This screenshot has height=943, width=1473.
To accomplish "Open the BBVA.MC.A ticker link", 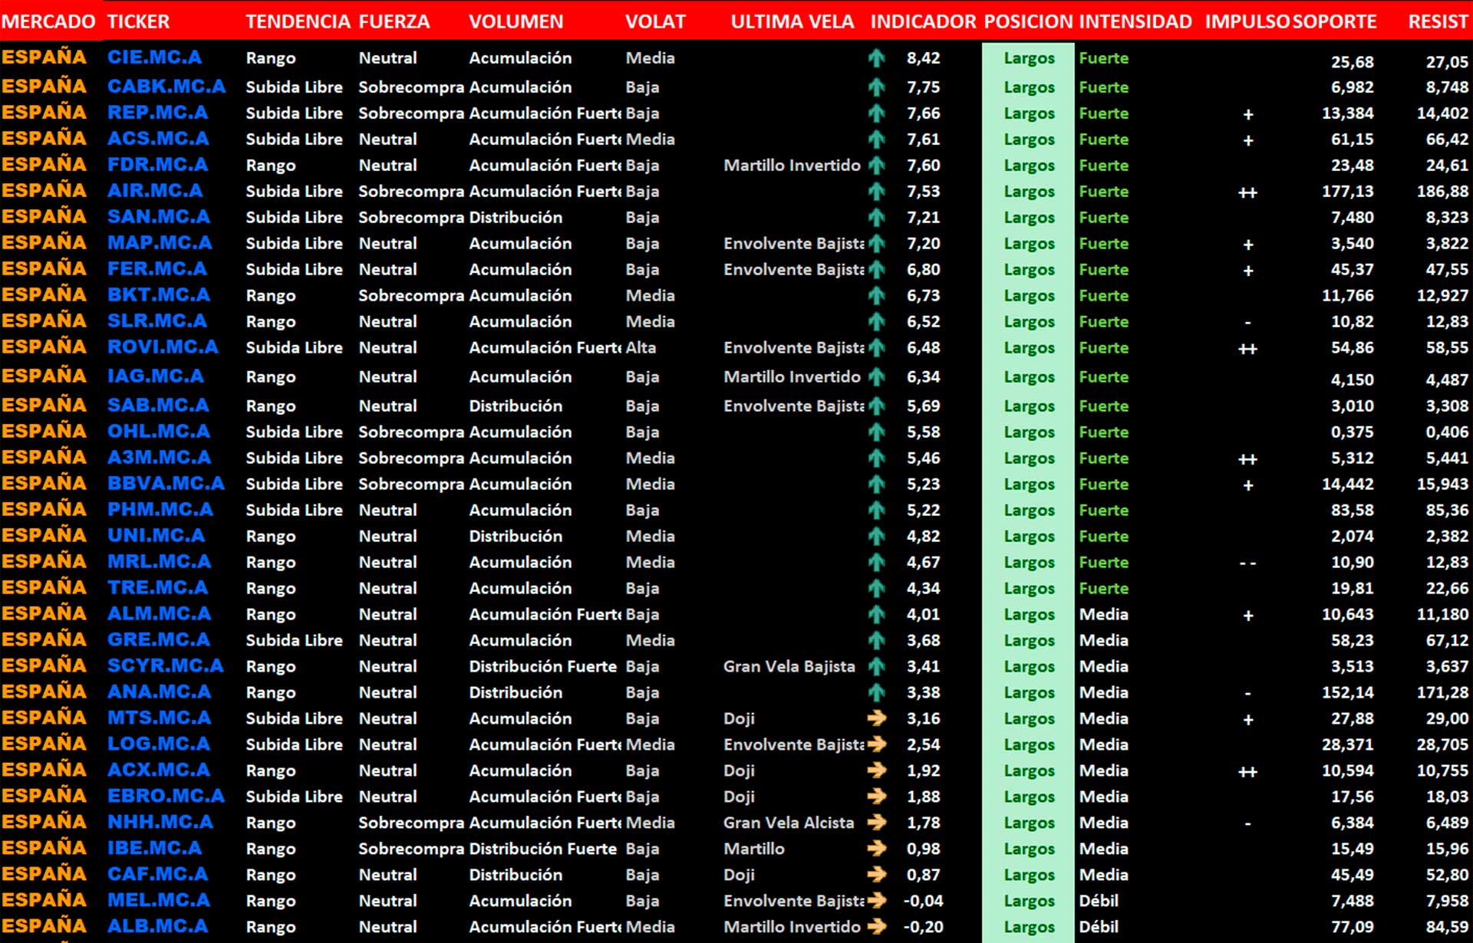I will [x=166, y=484].
